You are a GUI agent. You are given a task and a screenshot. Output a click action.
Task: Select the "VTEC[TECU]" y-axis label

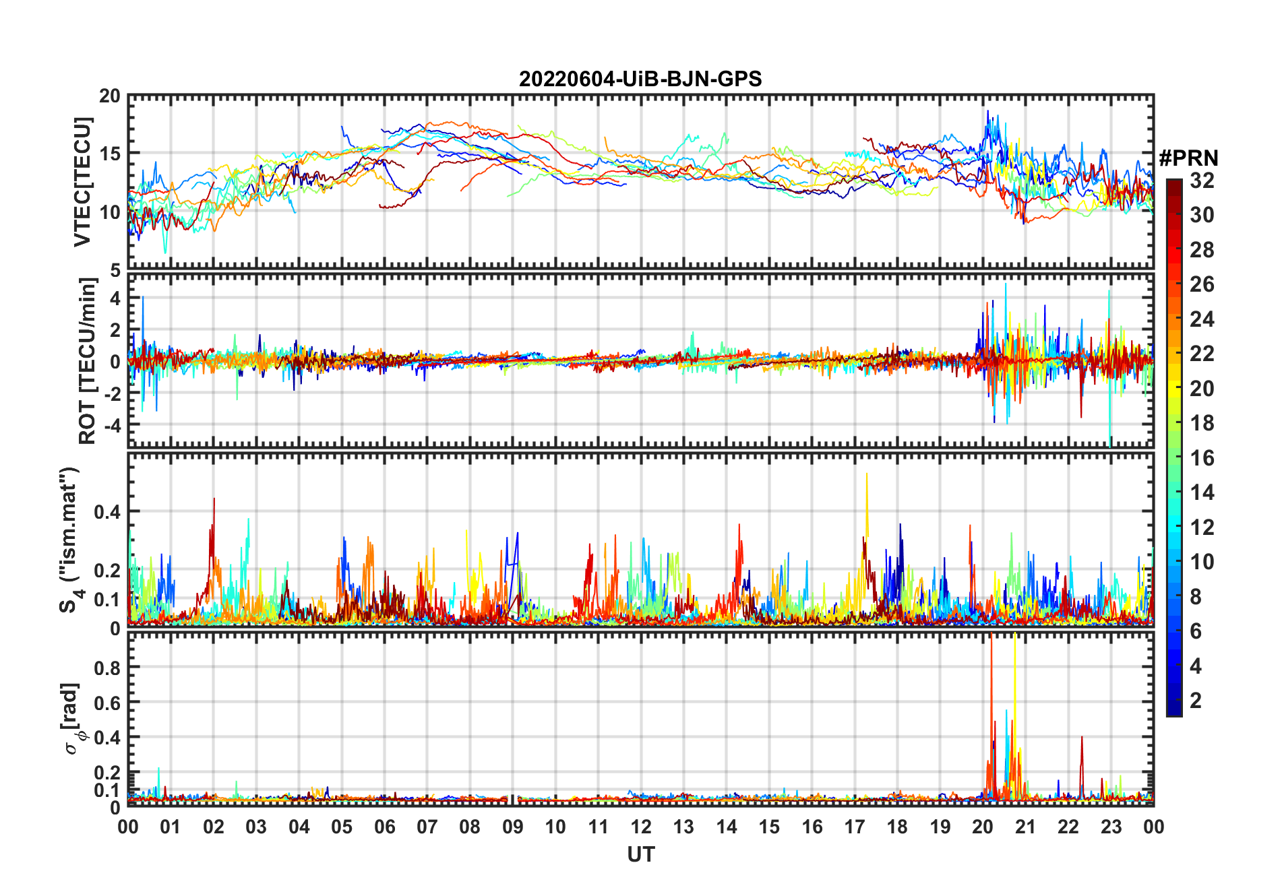82,182
